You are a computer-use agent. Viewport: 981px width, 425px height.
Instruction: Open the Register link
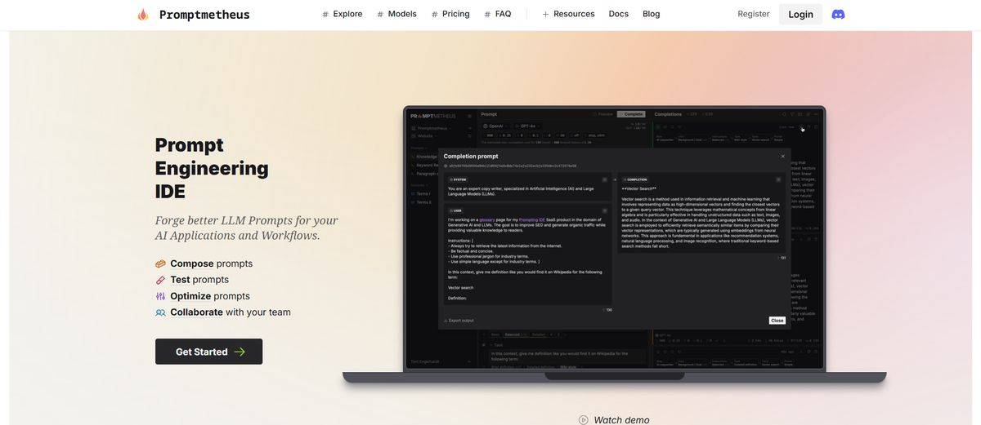pyautogui.click(x=753, y=14)
